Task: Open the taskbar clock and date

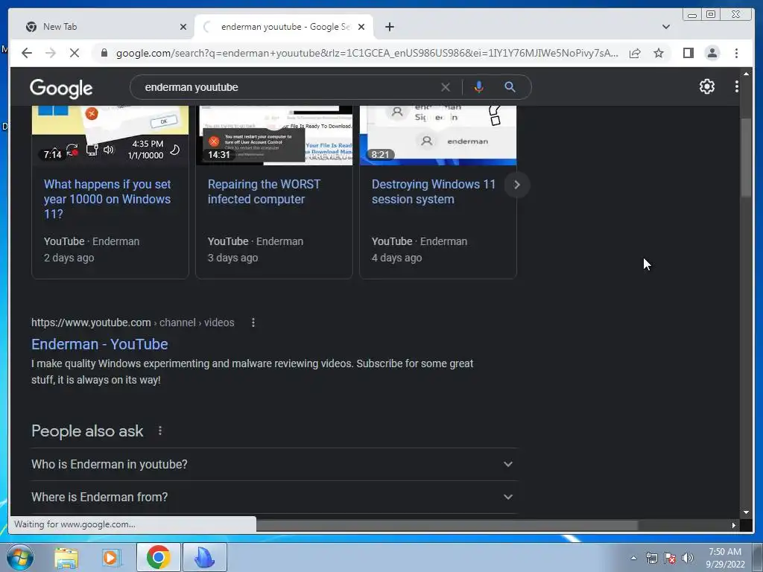Action: (x=725, y=558)
